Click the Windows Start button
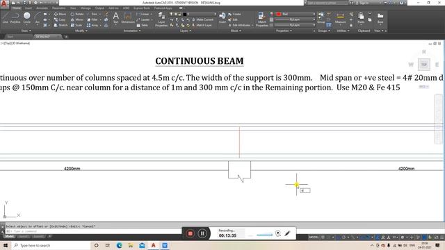Viewport: 445px width, 250px height. coord(6,245)
